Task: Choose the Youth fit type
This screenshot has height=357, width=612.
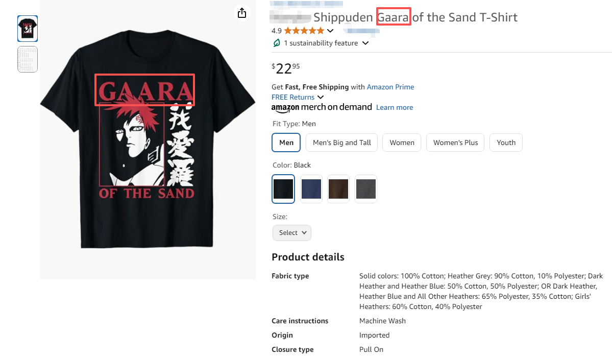Action: pos(506,142)
